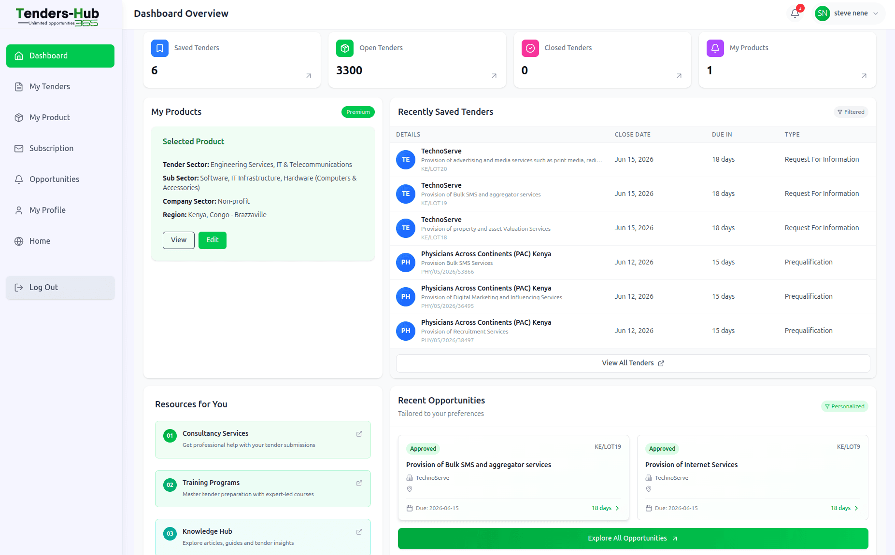
Task: Open My Profile in sidebar
Action: coord(60,210)
